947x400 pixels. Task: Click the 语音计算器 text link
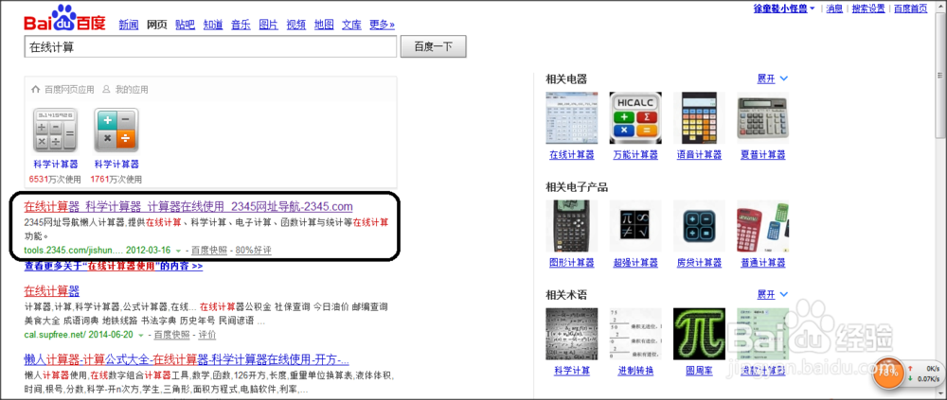click(700, 155)
